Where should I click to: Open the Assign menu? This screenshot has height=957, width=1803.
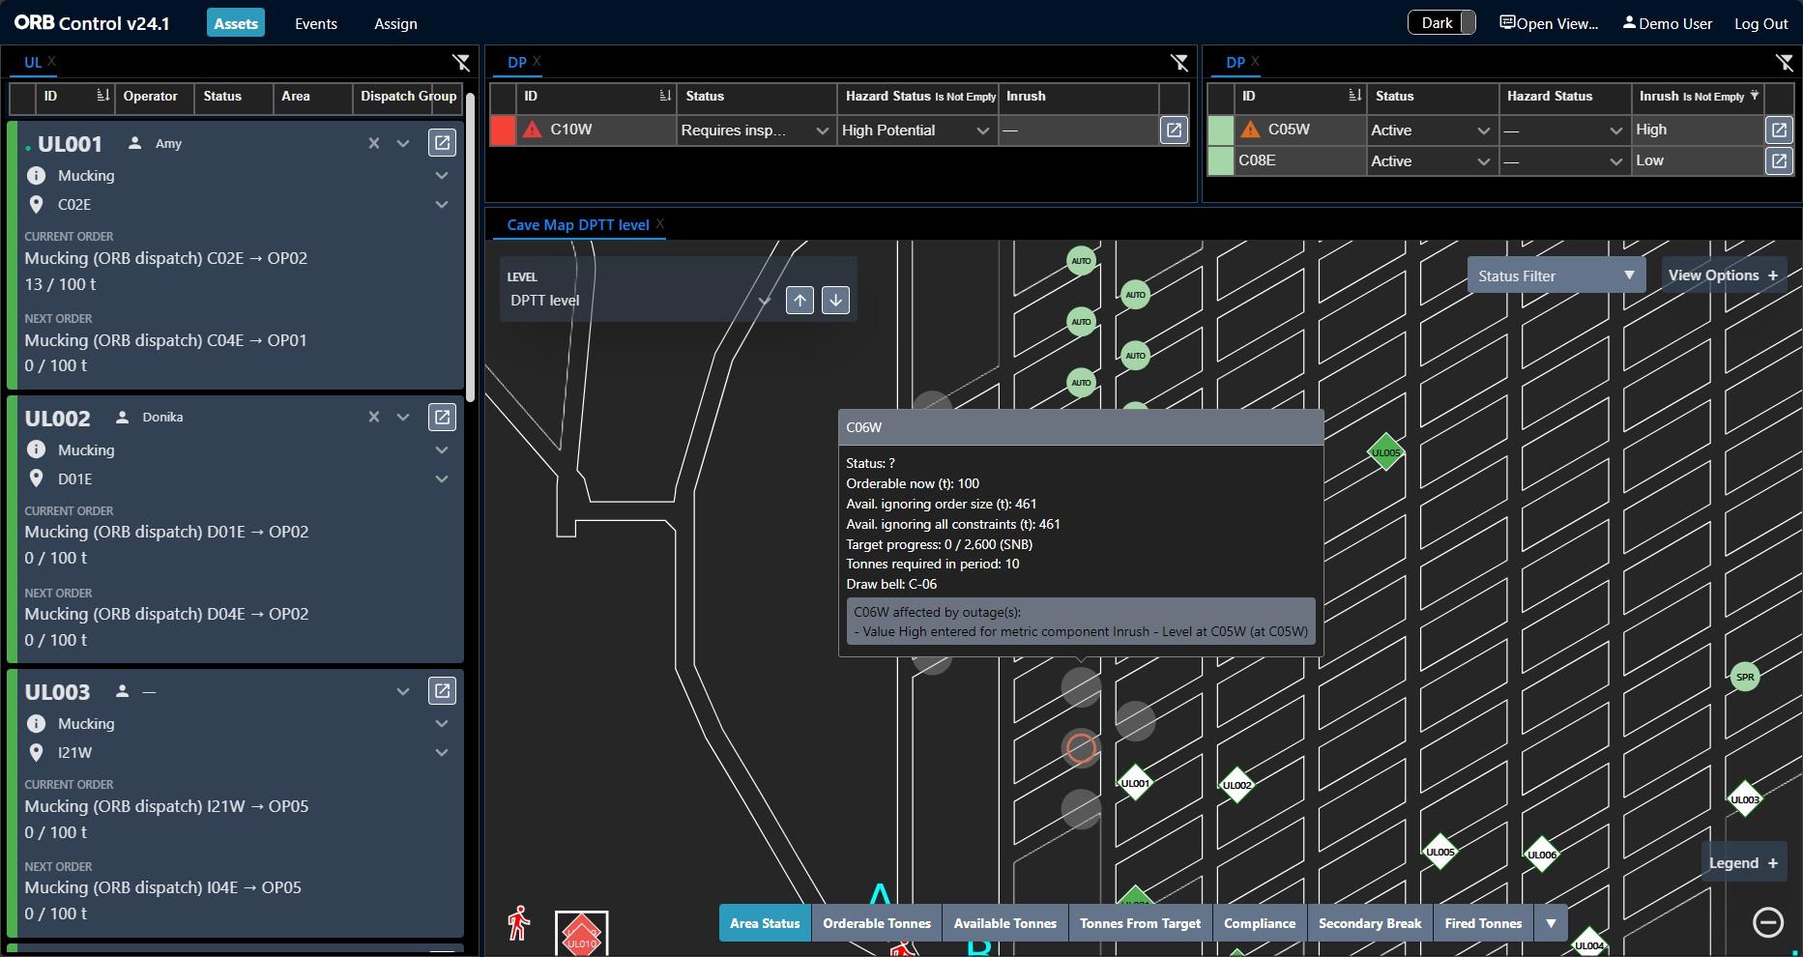point(395,23)
